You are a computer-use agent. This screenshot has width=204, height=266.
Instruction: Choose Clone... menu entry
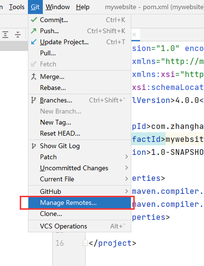pos(79,214)
